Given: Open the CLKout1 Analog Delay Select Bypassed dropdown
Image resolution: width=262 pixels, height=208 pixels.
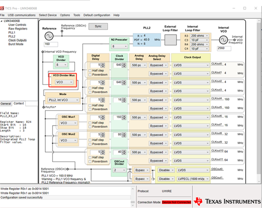Looking at the screenshot, I should click(158, 74).
